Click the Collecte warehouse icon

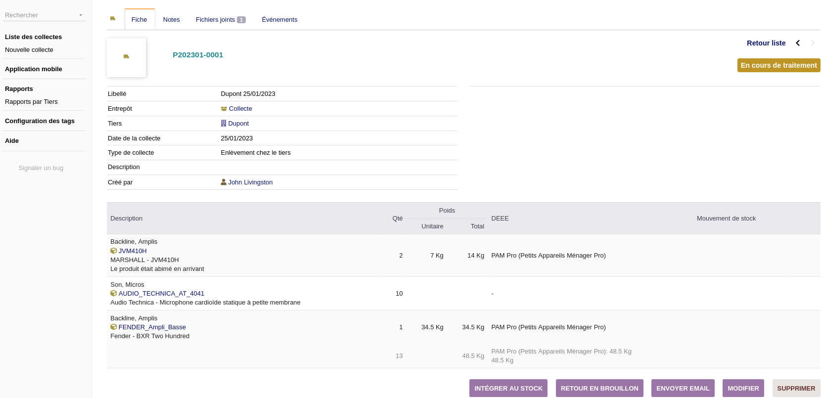pos(224,109)
